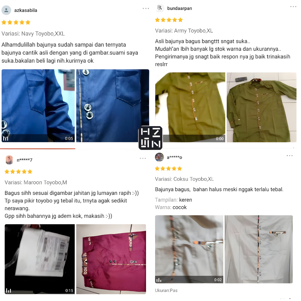View the maroon folded shirt photo

[111, 259]
